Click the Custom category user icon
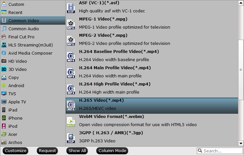 pyautogui.click(x=4, y=4)
